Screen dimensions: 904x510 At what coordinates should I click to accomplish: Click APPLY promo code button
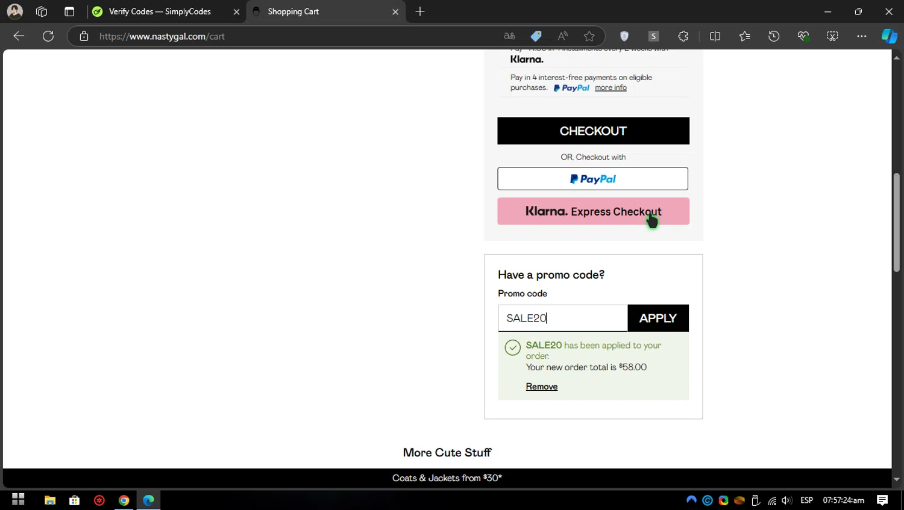[658, 318]
